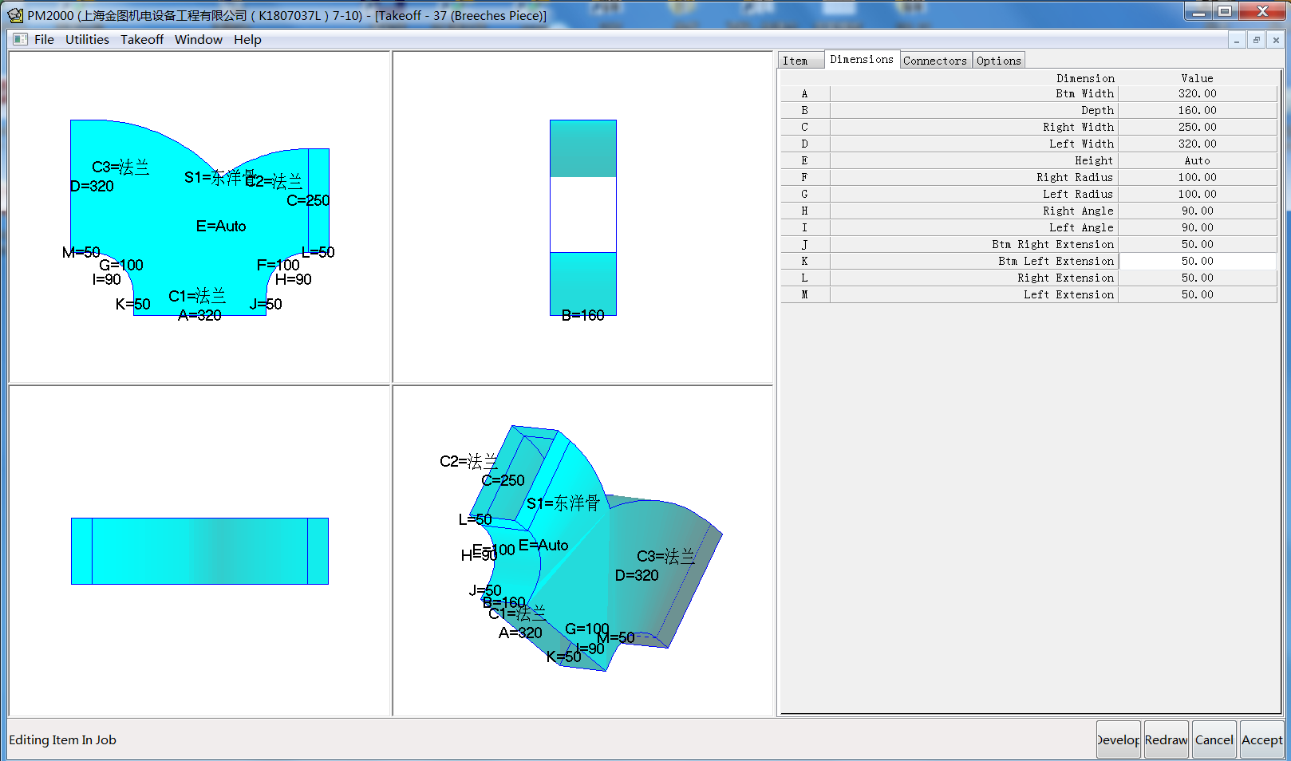Click the Value column header

[1197, 78]
